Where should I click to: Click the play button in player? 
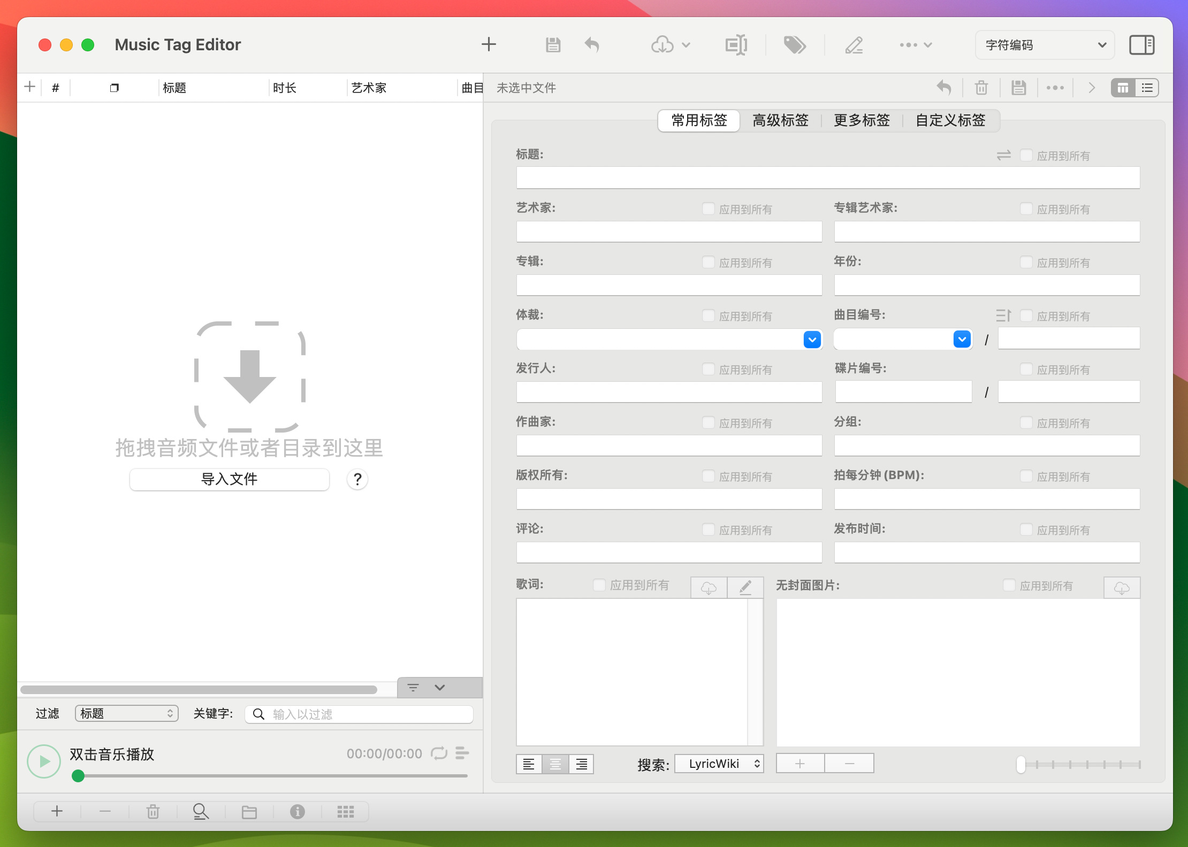44,761
